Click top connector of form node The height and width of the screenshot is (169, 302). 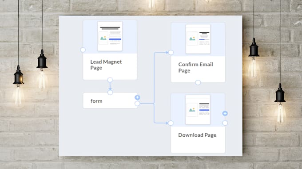coord(110,92)
